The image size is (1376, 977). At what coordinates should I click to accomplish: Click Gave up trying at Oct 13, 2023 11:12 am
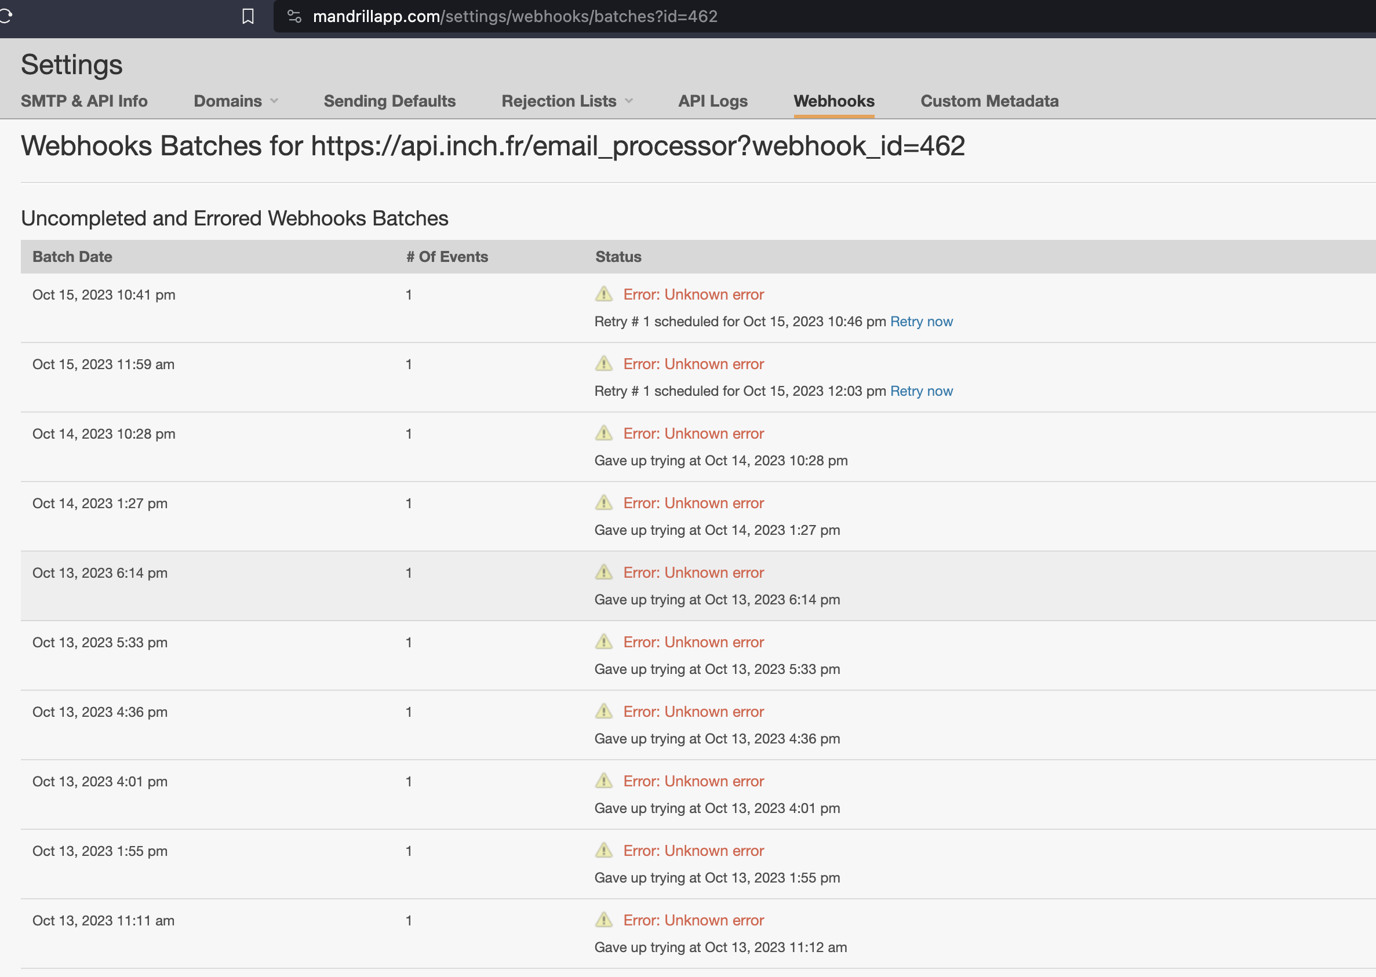(x=720, y=947)
